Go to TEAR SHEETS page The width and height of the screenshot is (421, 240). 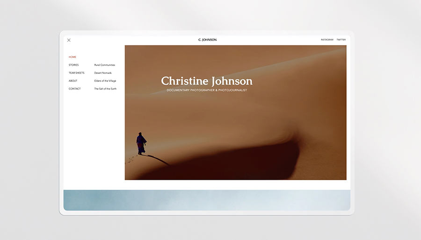coord(77,73)
